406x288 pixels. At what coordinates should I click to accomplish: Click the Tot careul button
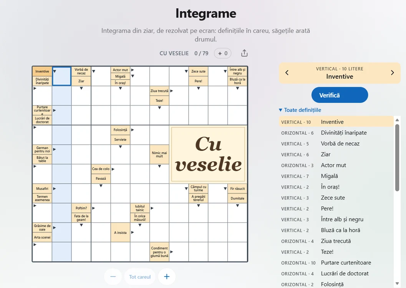[140, 276]
